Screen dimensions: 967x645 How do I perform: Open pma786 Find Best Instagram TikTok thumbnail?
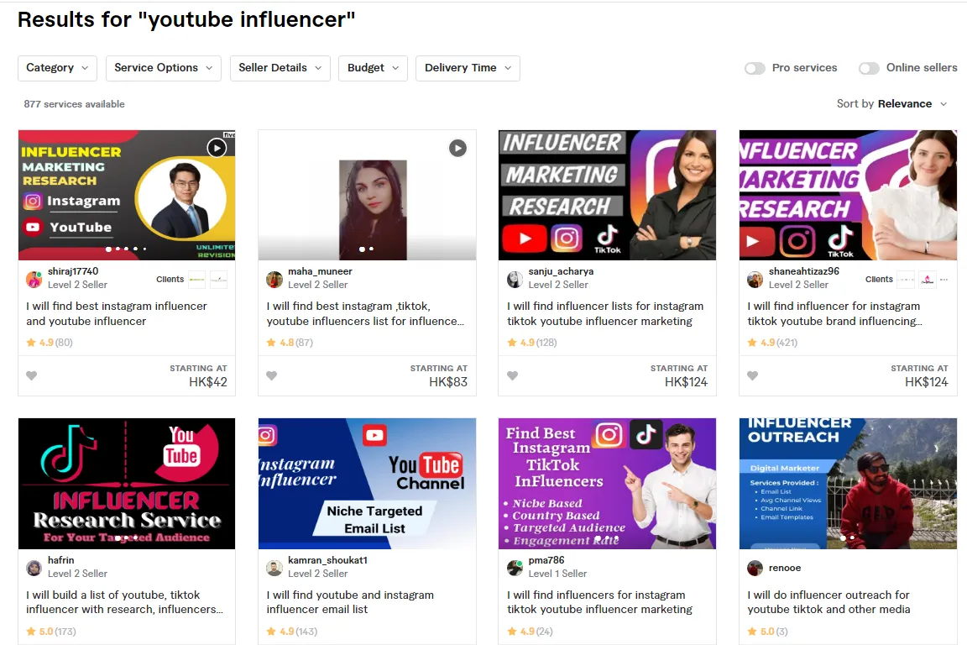[x=607, y=483]
